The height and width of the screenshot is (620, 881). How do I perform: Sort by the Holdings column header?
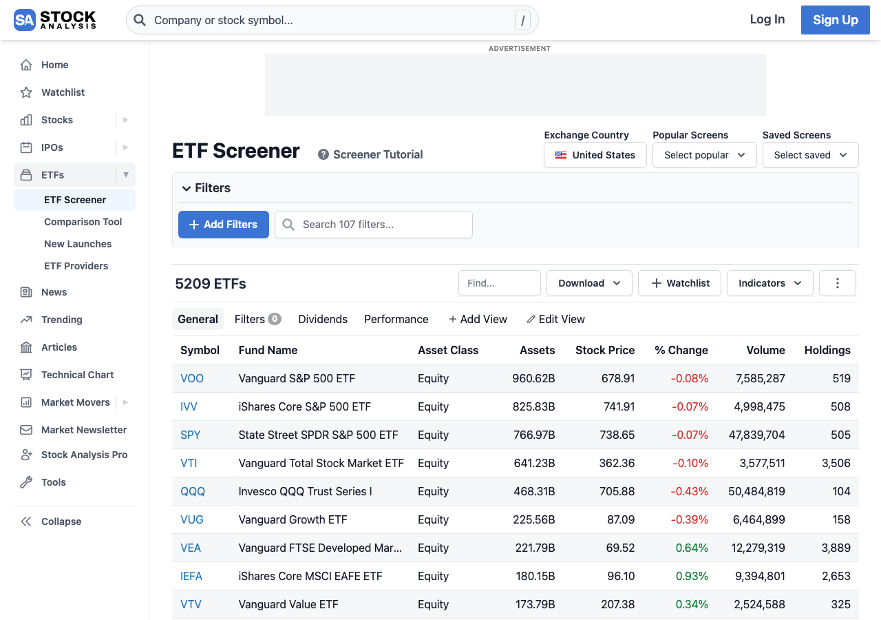[827, 350]
